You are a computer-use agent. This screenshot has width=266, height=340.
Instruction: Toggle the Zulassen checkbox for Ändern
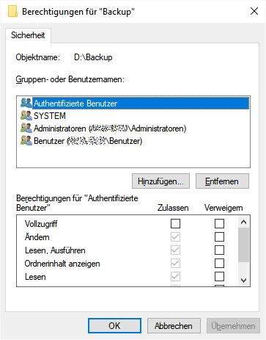click(175, 236)
